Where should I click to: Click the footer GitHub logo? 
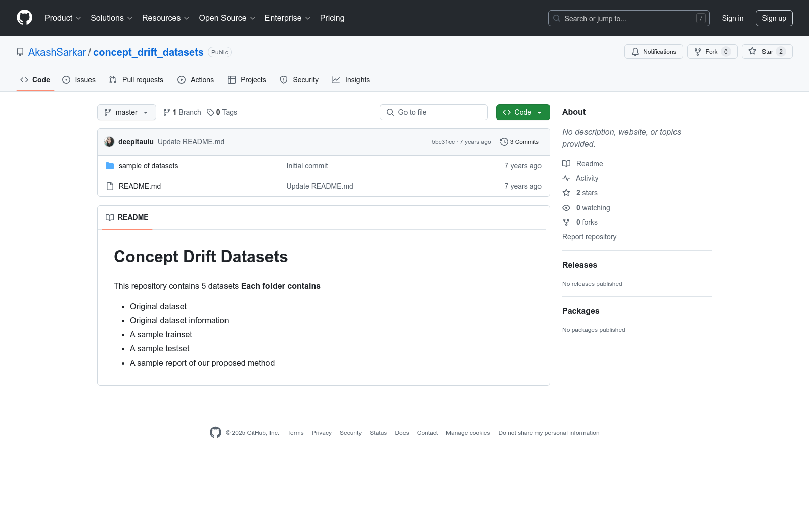pos(215,432)
